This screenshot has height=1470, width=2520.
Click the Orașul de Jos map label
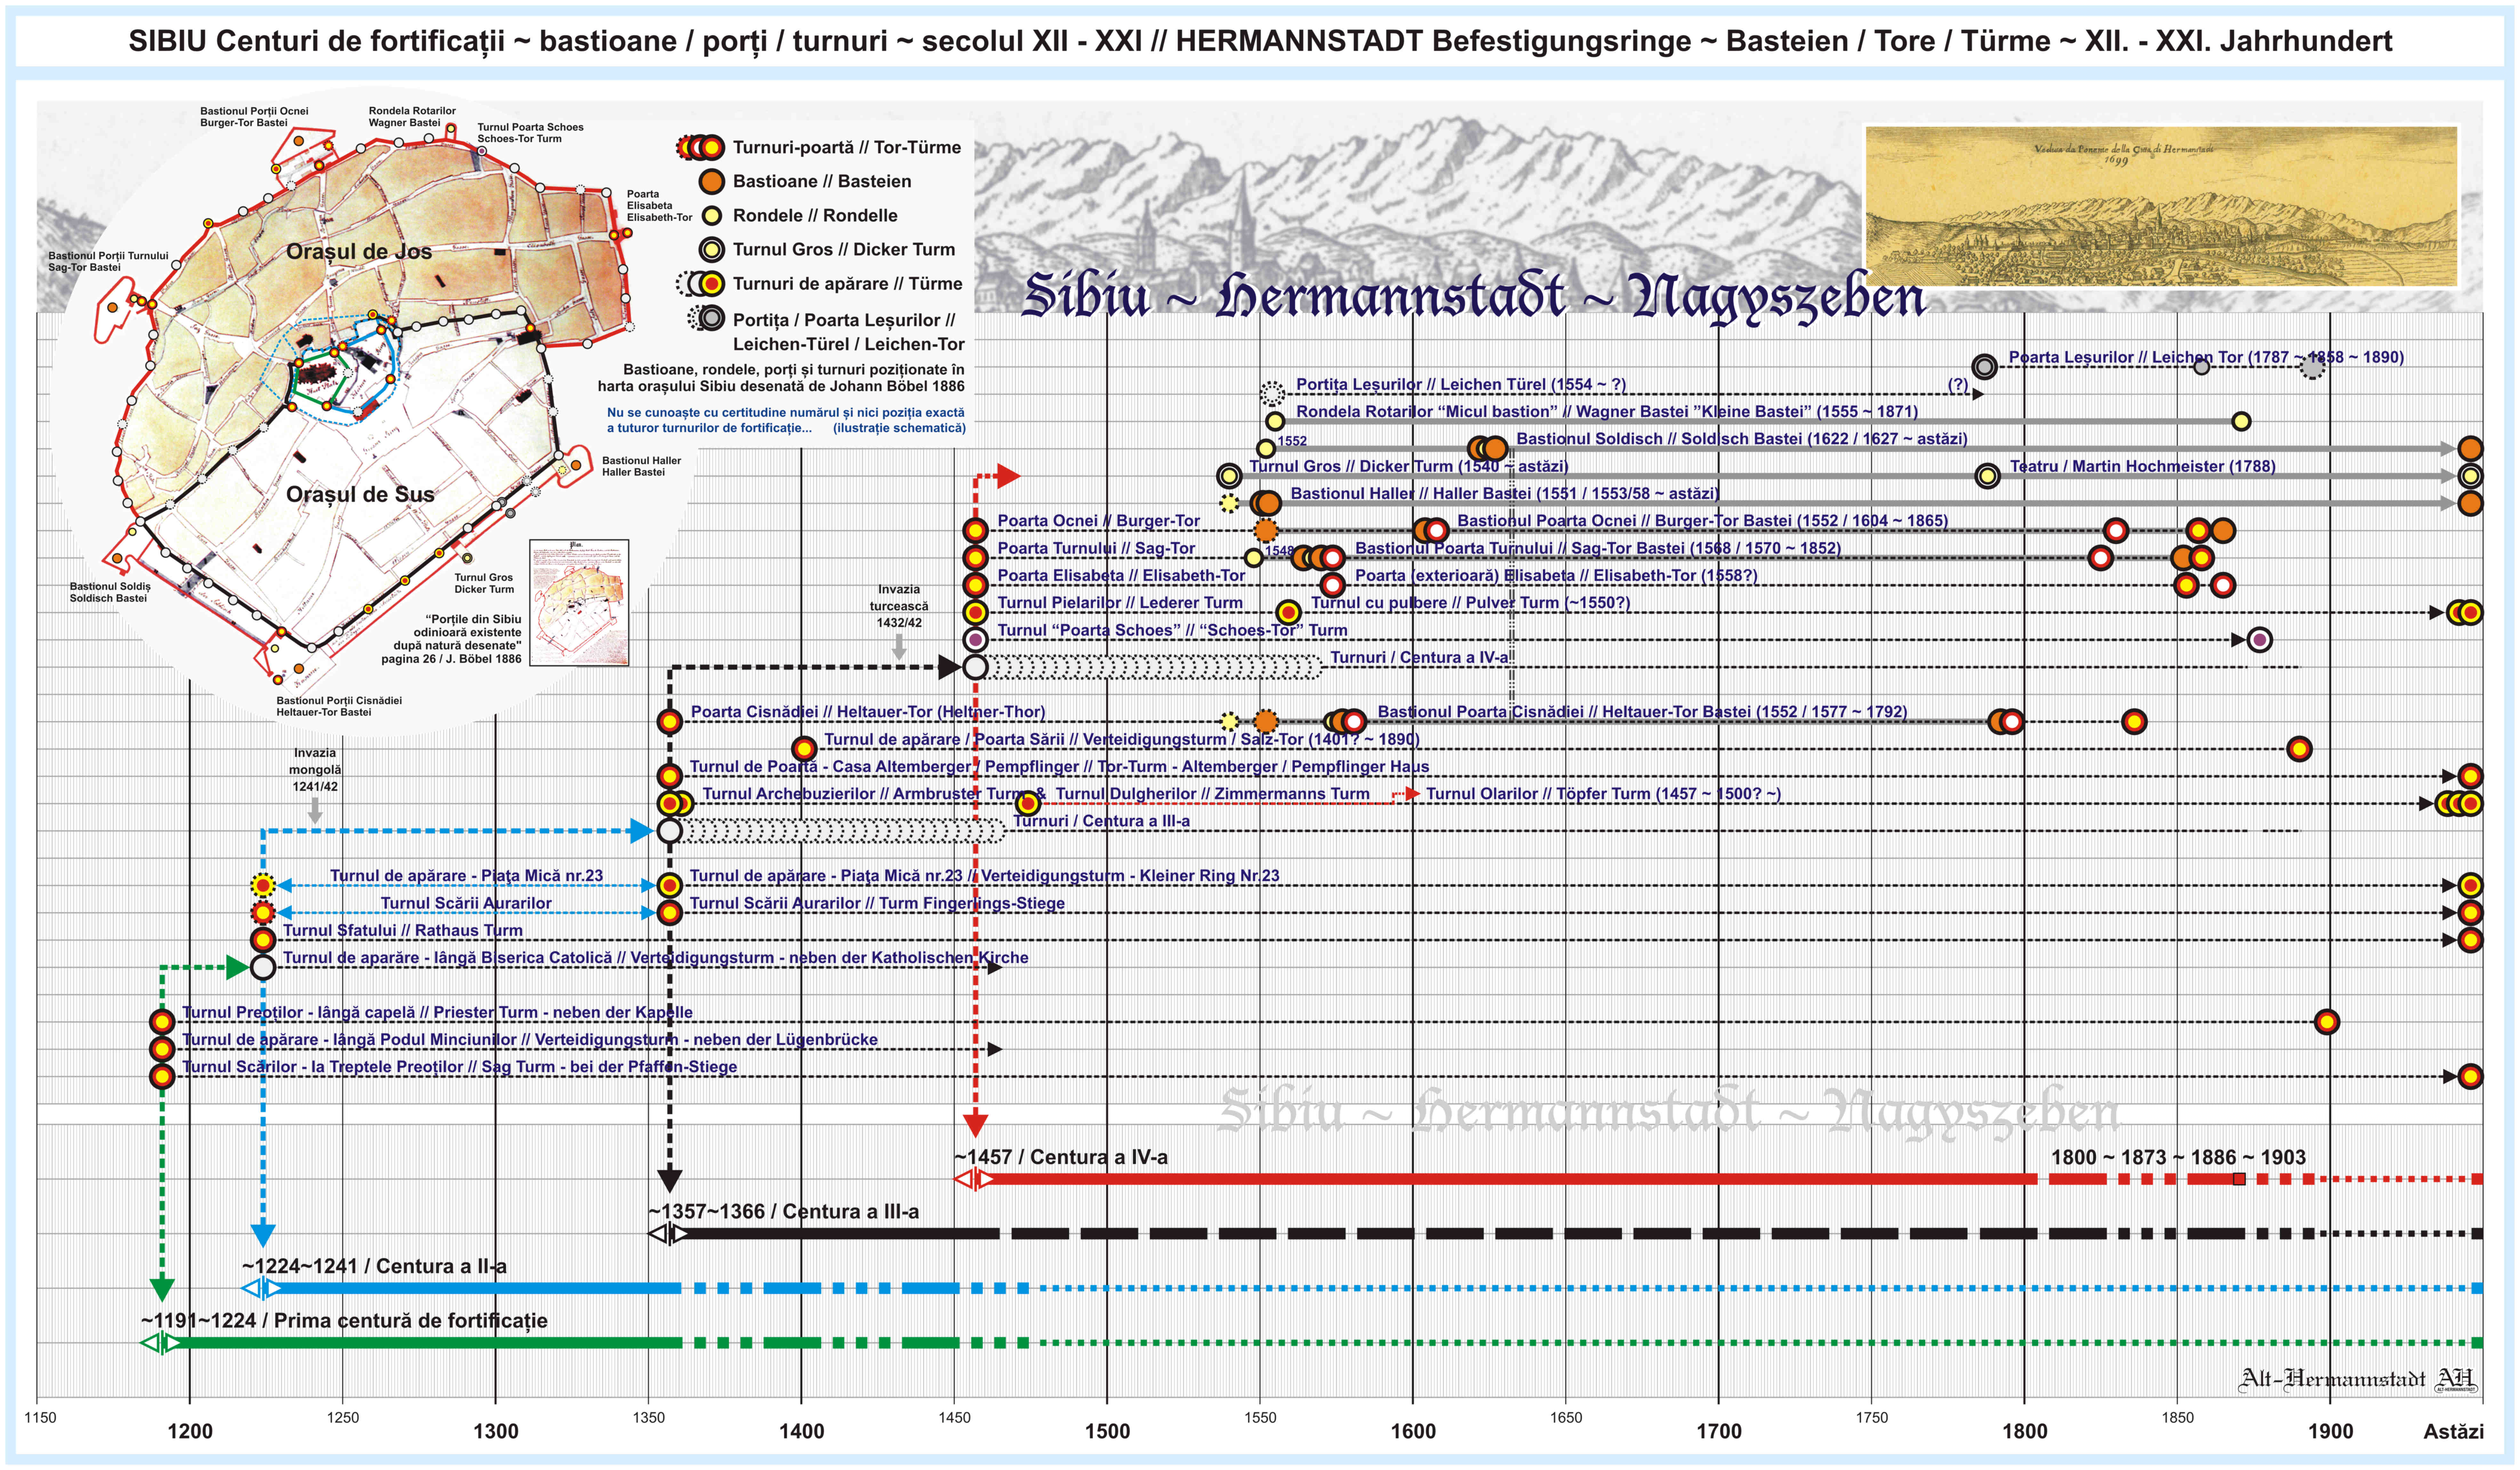pyautogui.click(x=359, y=251)
